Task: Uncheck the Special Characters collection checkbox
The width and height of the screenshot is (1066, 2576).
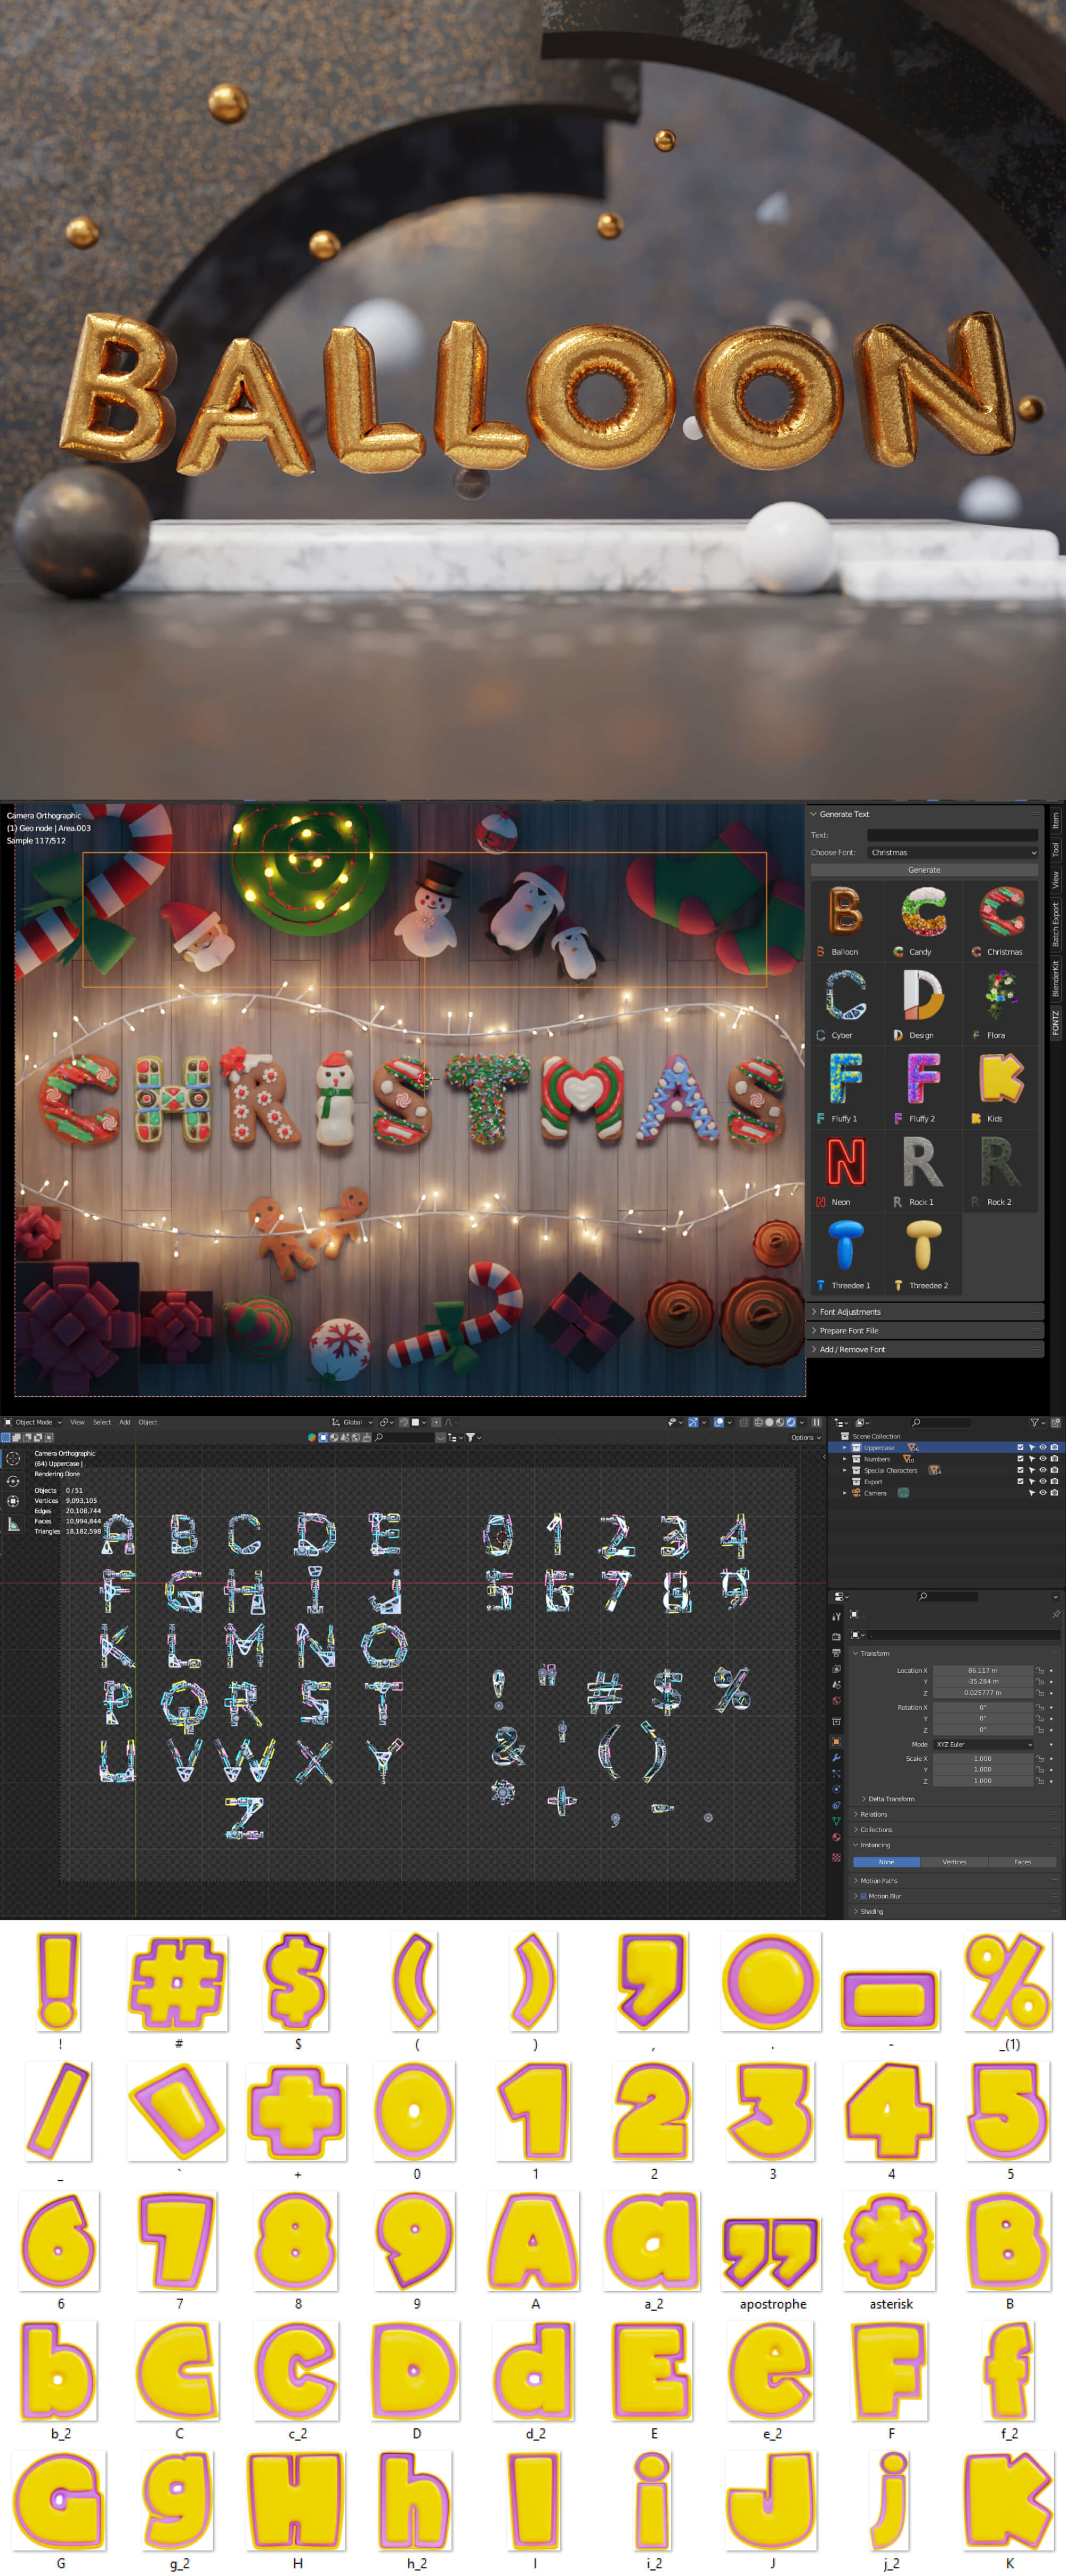Action: point(1020,1471)
